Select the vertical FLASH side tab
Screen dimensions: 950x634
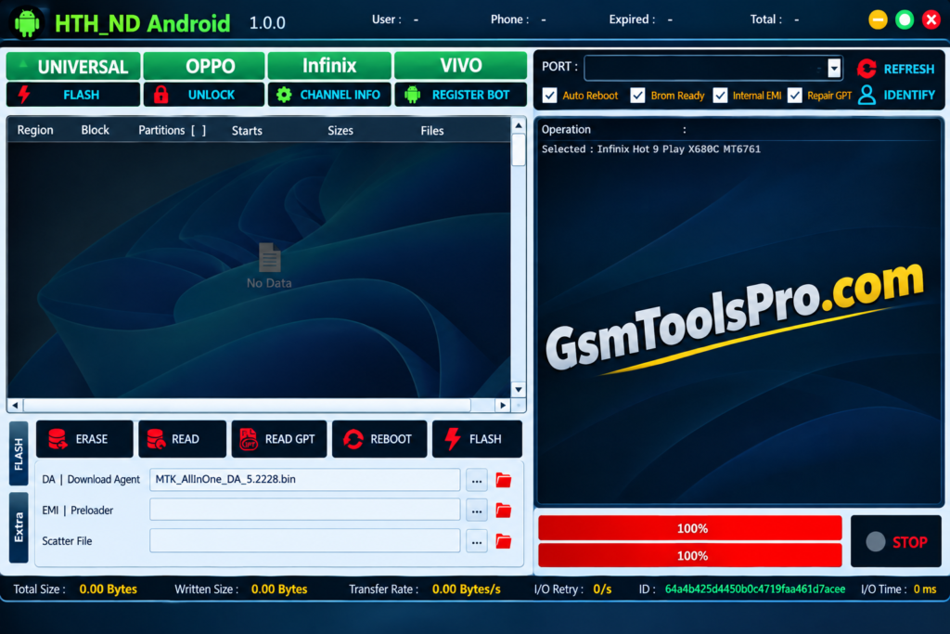coord(19,453)
